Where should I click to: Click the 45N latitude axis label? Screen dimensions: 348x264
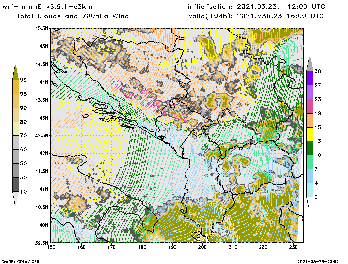pyautogui.click(x=44, y=46)
